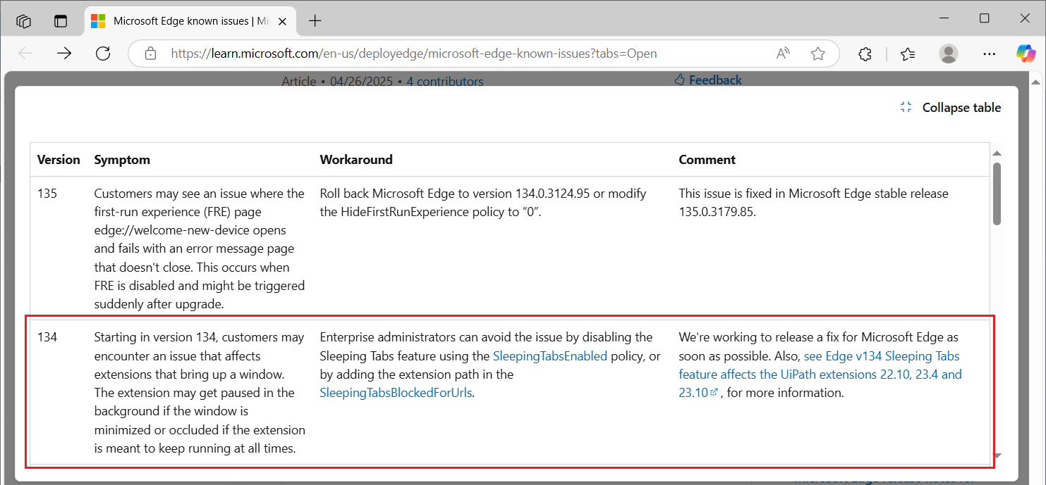The width and height of the screenshot is (1046, 485).
Task: Open the Extensions puzzle icon
Action: [x=865, y=53]
